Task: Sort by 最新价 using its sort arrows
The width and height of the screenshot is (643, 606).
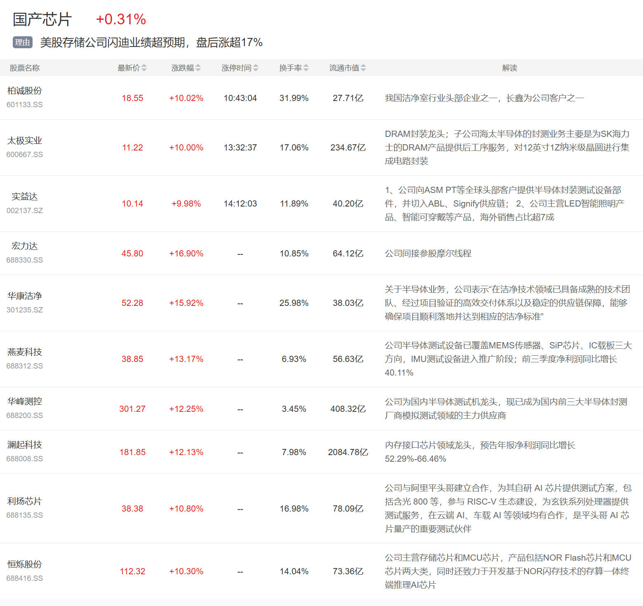Action: coord(144,68)
